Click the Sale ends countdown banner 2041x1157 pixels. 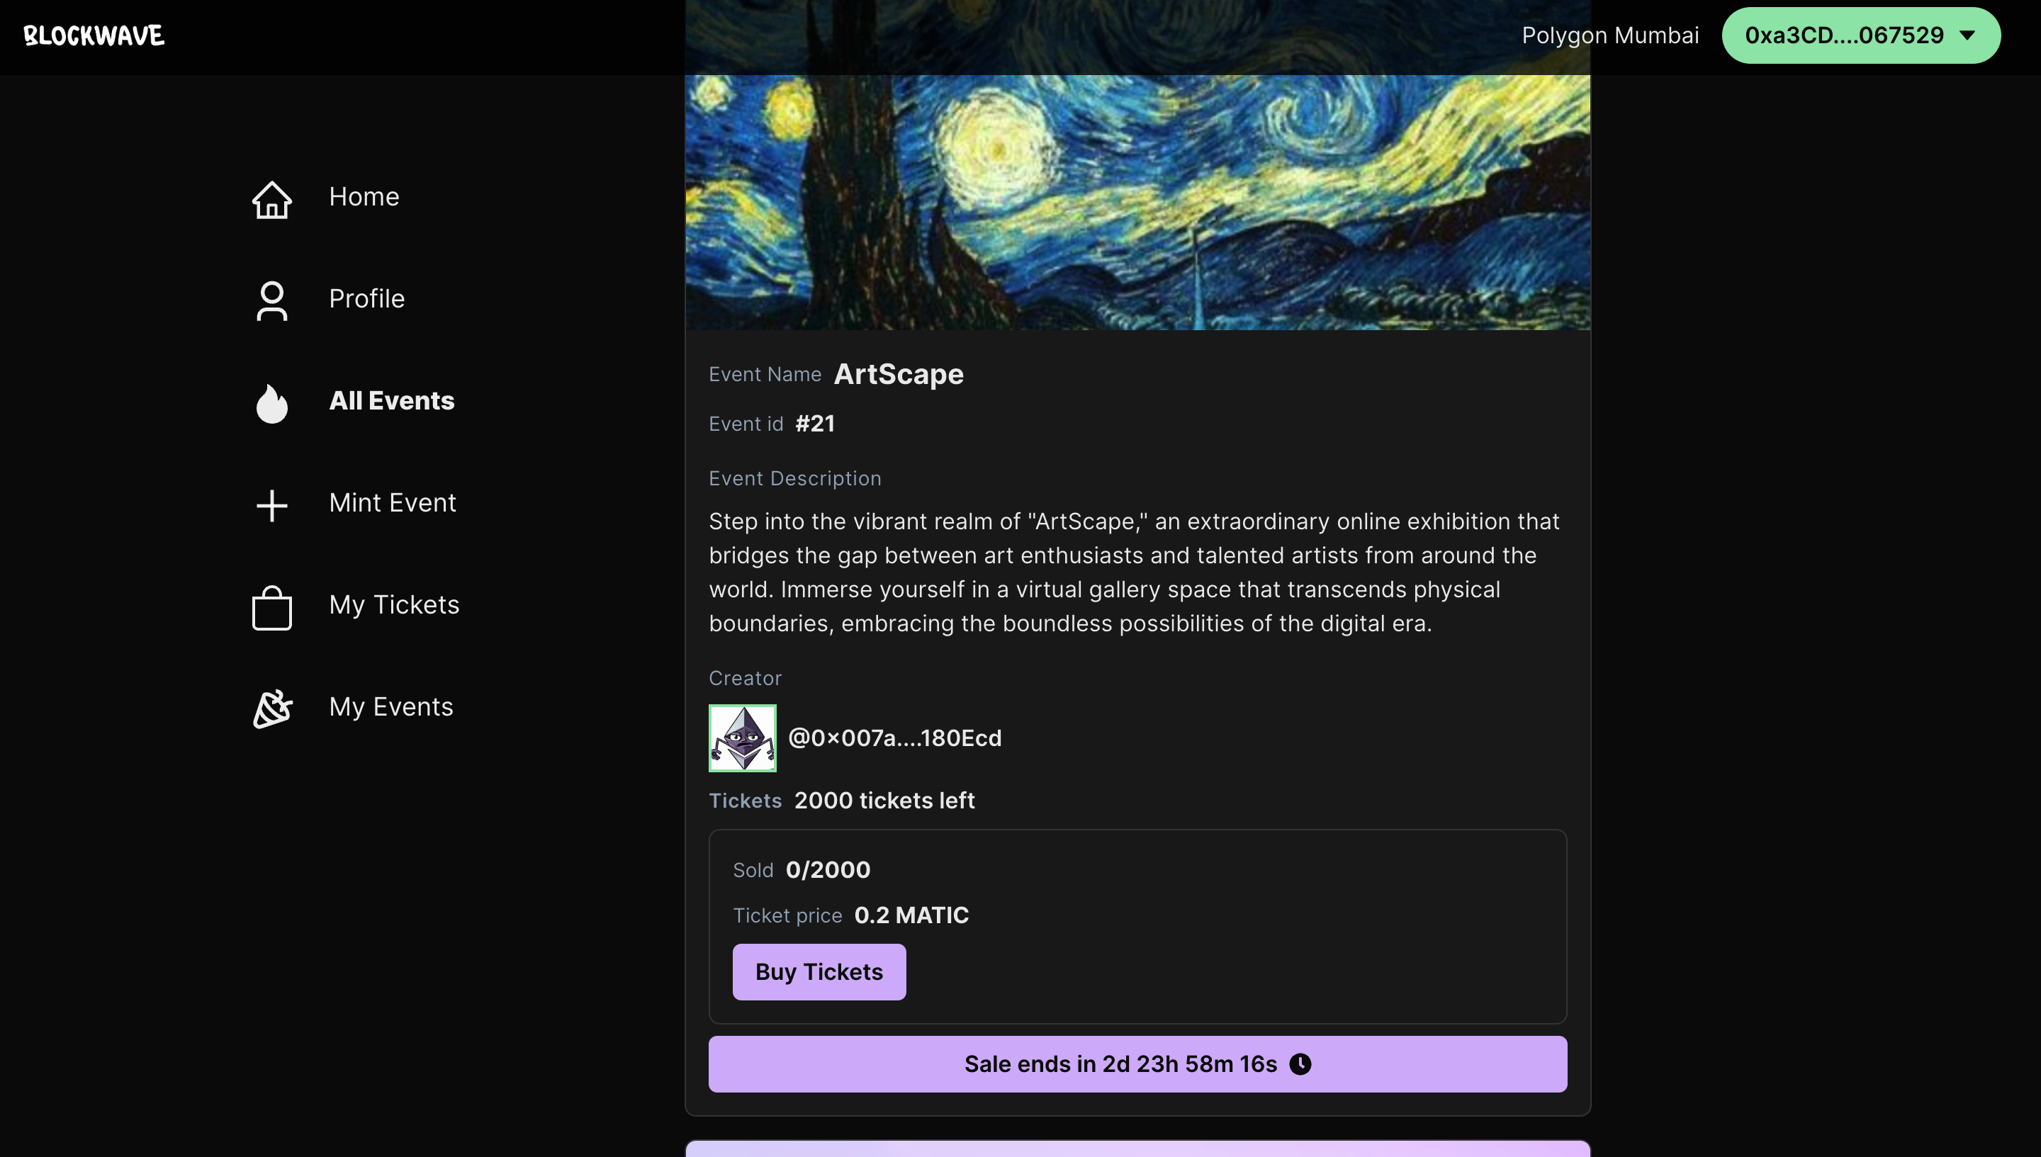click(1120, 1063)
